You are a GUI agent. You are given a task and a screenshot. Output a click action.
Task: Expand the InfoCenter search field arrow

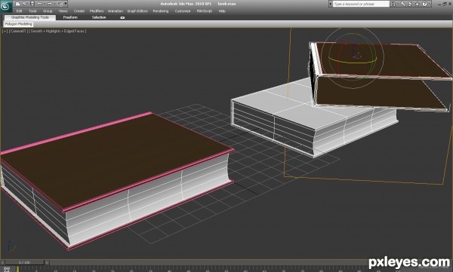[x=331, y=4]
